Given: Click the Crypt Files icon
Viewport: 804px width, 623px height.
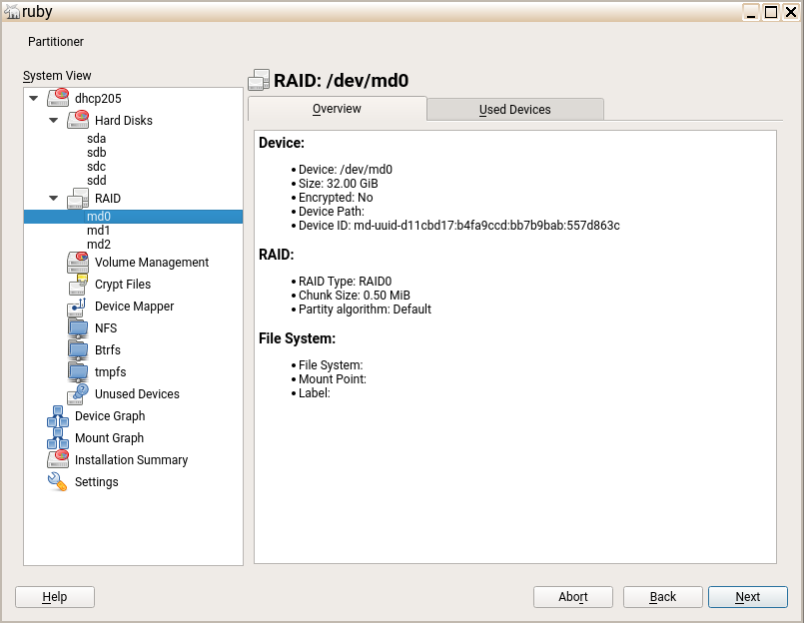Looking at the screenshot, I should tap(78, 285).
